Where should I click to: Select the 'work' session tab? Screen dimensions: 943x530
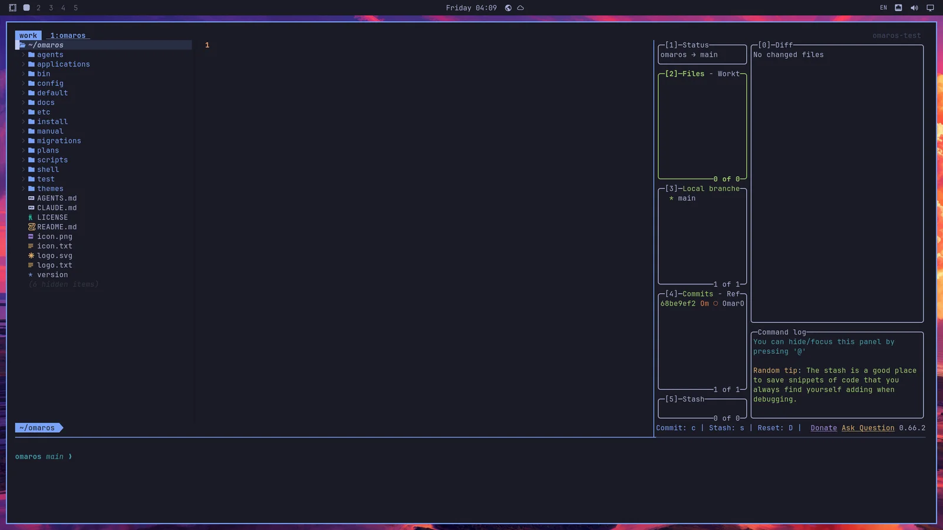[x=28, y=35]
